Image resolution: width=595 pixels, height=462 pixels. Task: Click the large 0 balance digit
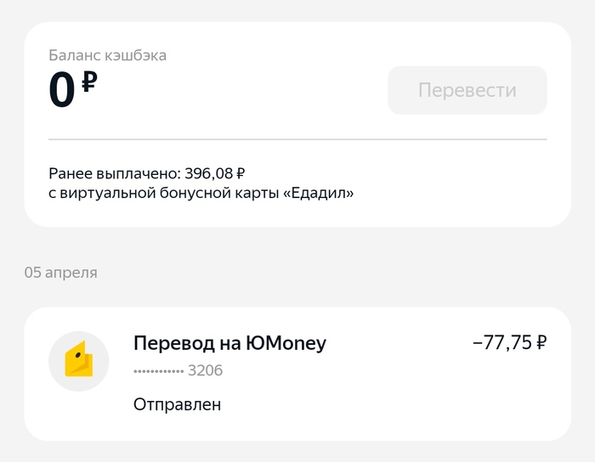point(62,92)
